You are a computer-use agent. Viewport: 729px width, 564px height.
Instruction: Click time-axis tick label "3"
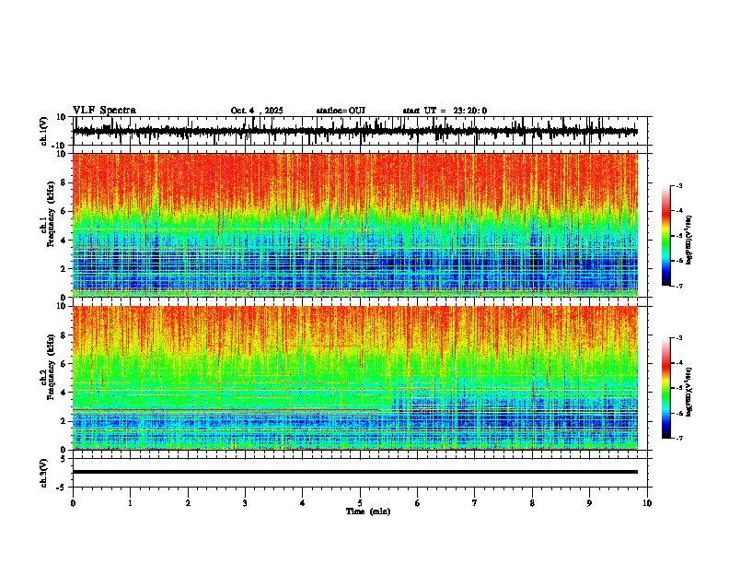coord(245,503)
